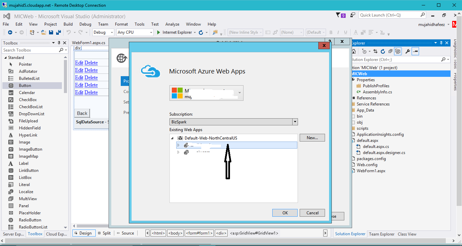Open the Any CPU platform dropdown
Viewport: 462px width, 246px height.
(151, 32)
